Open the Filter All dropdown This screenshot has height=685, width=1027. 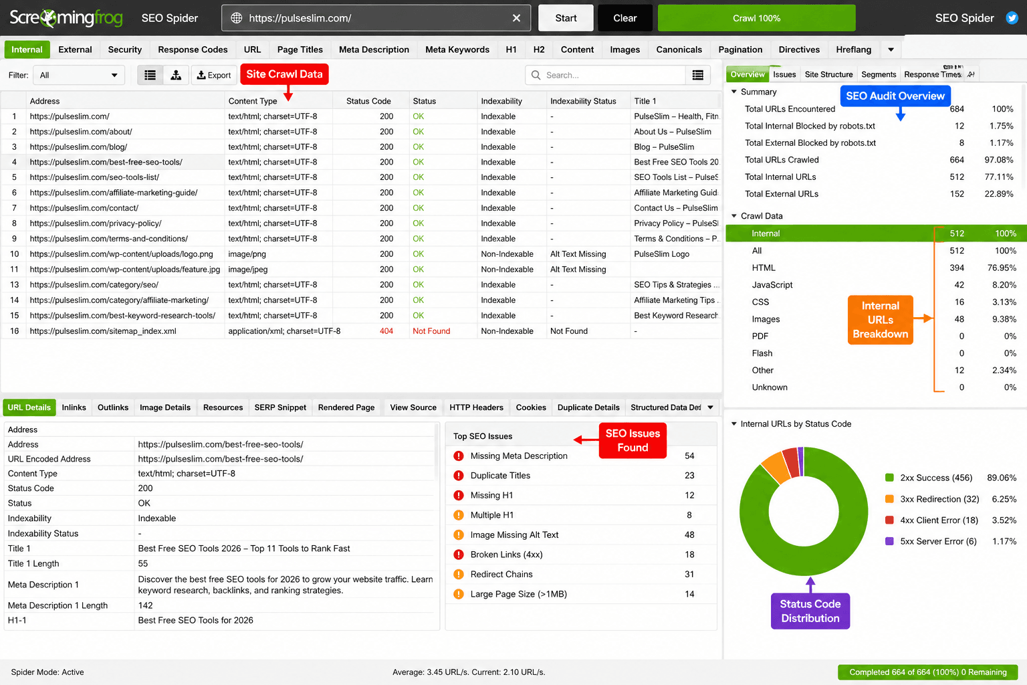[x=79, y=75]
